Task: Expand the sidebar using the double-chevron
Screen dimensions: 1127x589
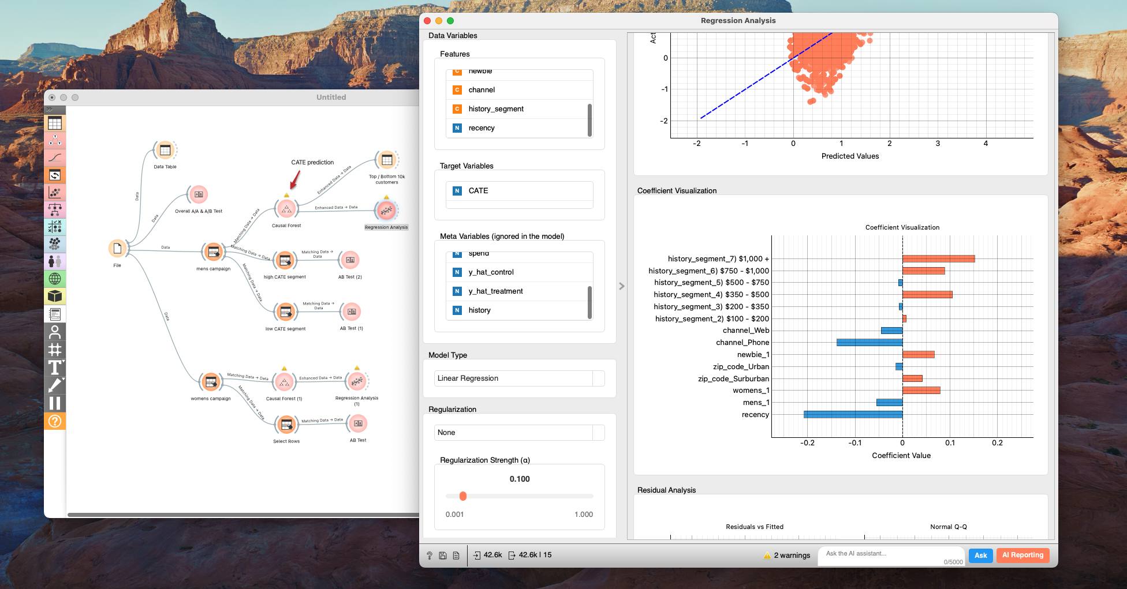Action: click(x=50, y=110)
